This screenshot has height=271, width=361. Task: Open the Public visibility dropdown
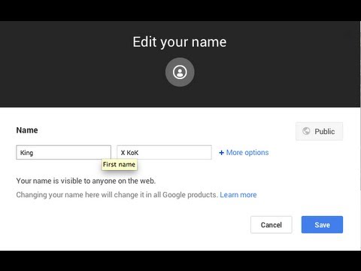tap(319, 131)
